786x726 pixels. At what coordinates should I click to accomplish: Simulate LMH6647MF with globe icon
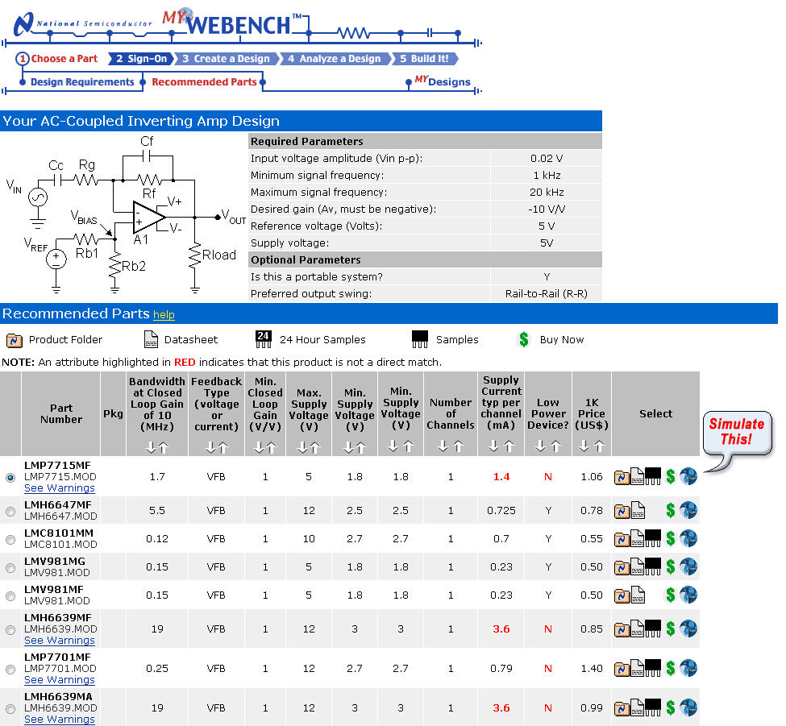tap(688, 510)
